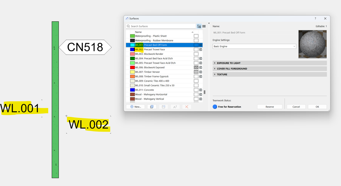Viewport: 341px width, 186px height.
Task: Click the help question mark in Surfaces dialog
Action: tap(315, 19)
